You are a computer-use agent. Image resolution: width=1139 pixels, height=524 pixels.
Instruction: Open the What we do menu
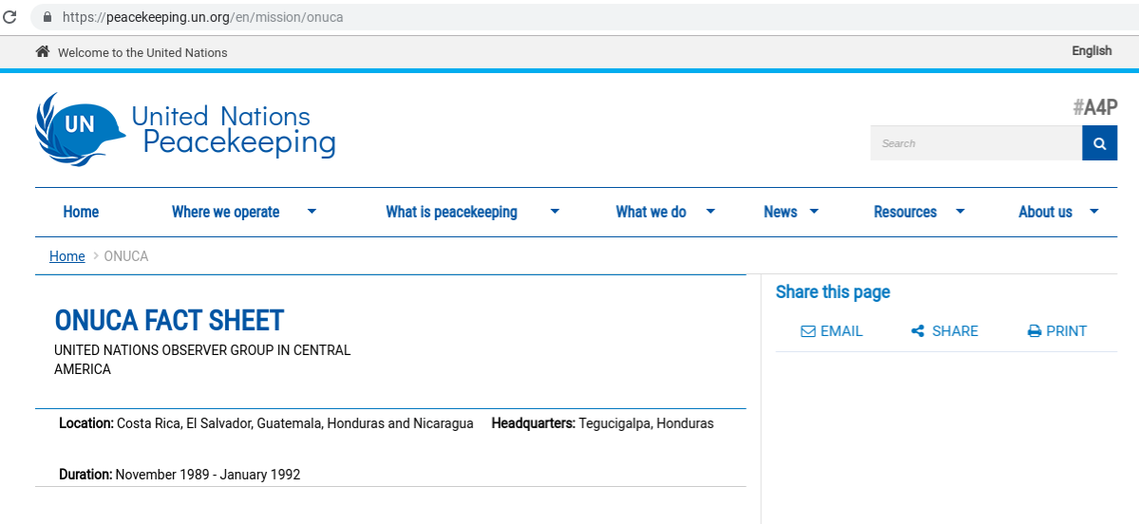[651, 212]
